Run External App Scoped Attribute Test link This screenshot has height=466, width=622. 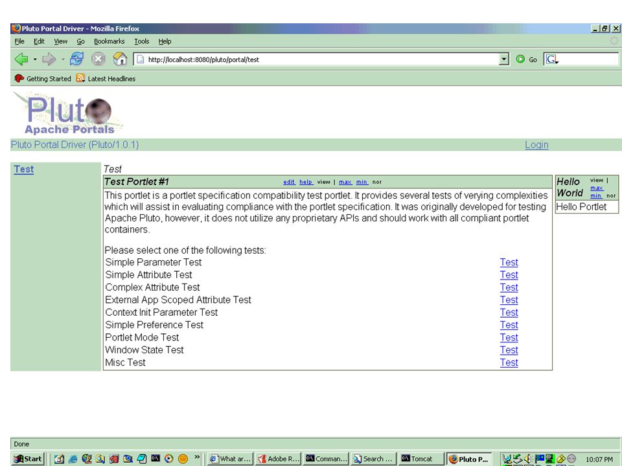pyautogui.click(x=509, y=300)
